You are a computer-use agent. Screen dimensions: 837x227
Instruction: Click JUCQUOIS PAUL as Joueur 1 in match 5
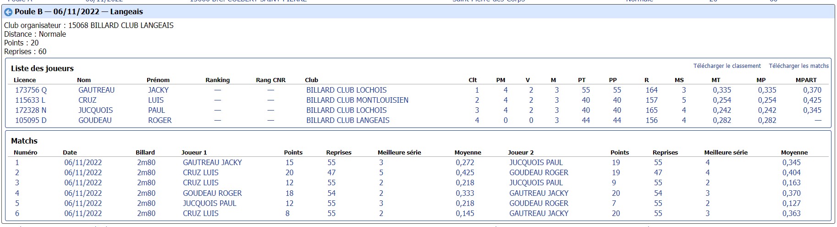pos(209,204)
